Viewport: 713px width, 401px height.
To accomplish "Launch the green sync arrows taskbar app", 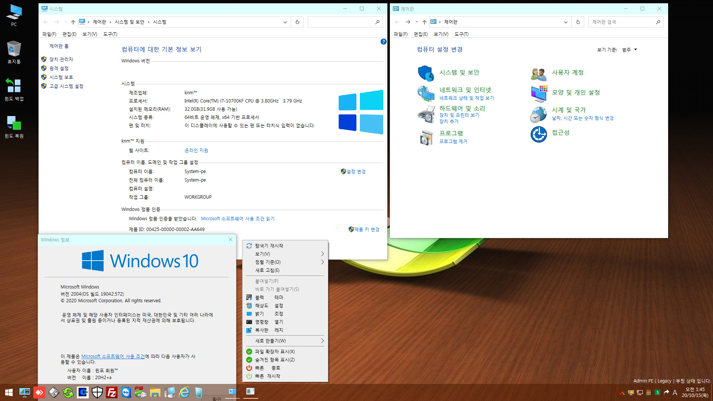I will pyautogui.click(x=68, y=392).
